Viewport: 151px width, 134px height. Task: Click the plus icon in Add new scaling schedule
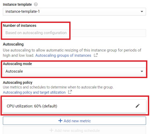click(51, 130)
